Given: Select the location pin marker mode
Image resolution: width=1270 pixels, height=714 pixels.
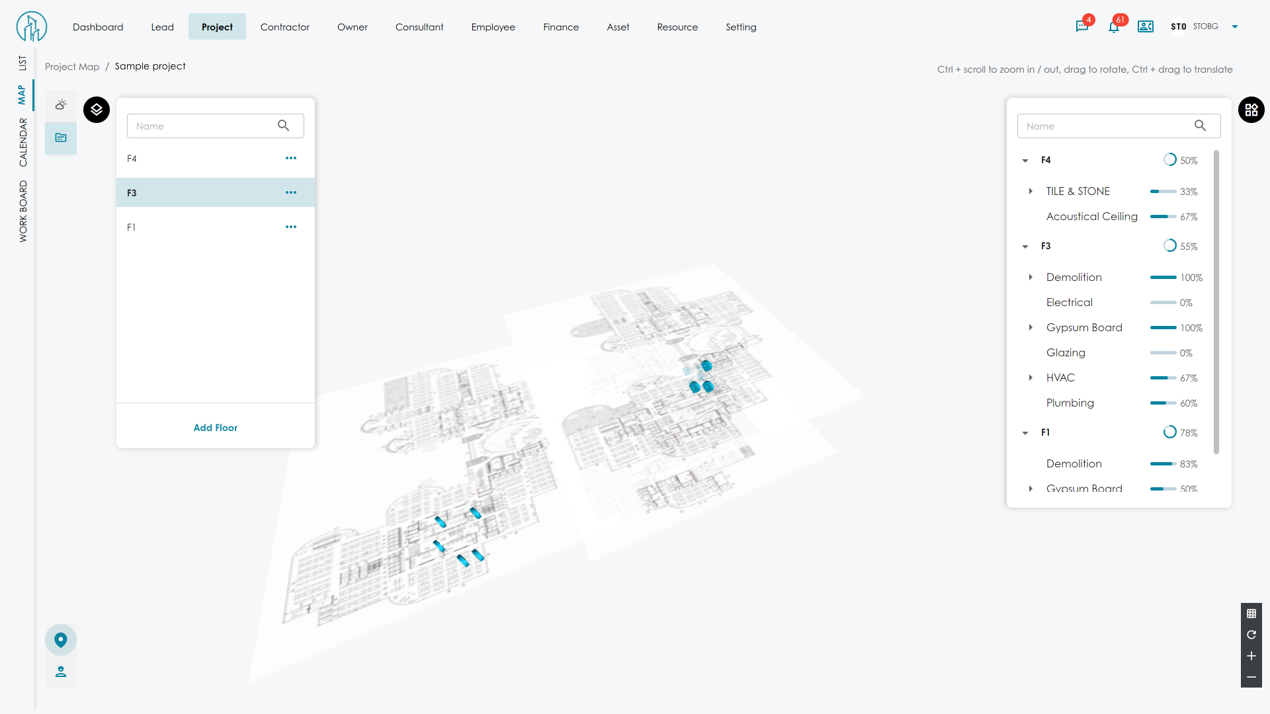Looking at the screenshot, I should (x=61, y=640).
